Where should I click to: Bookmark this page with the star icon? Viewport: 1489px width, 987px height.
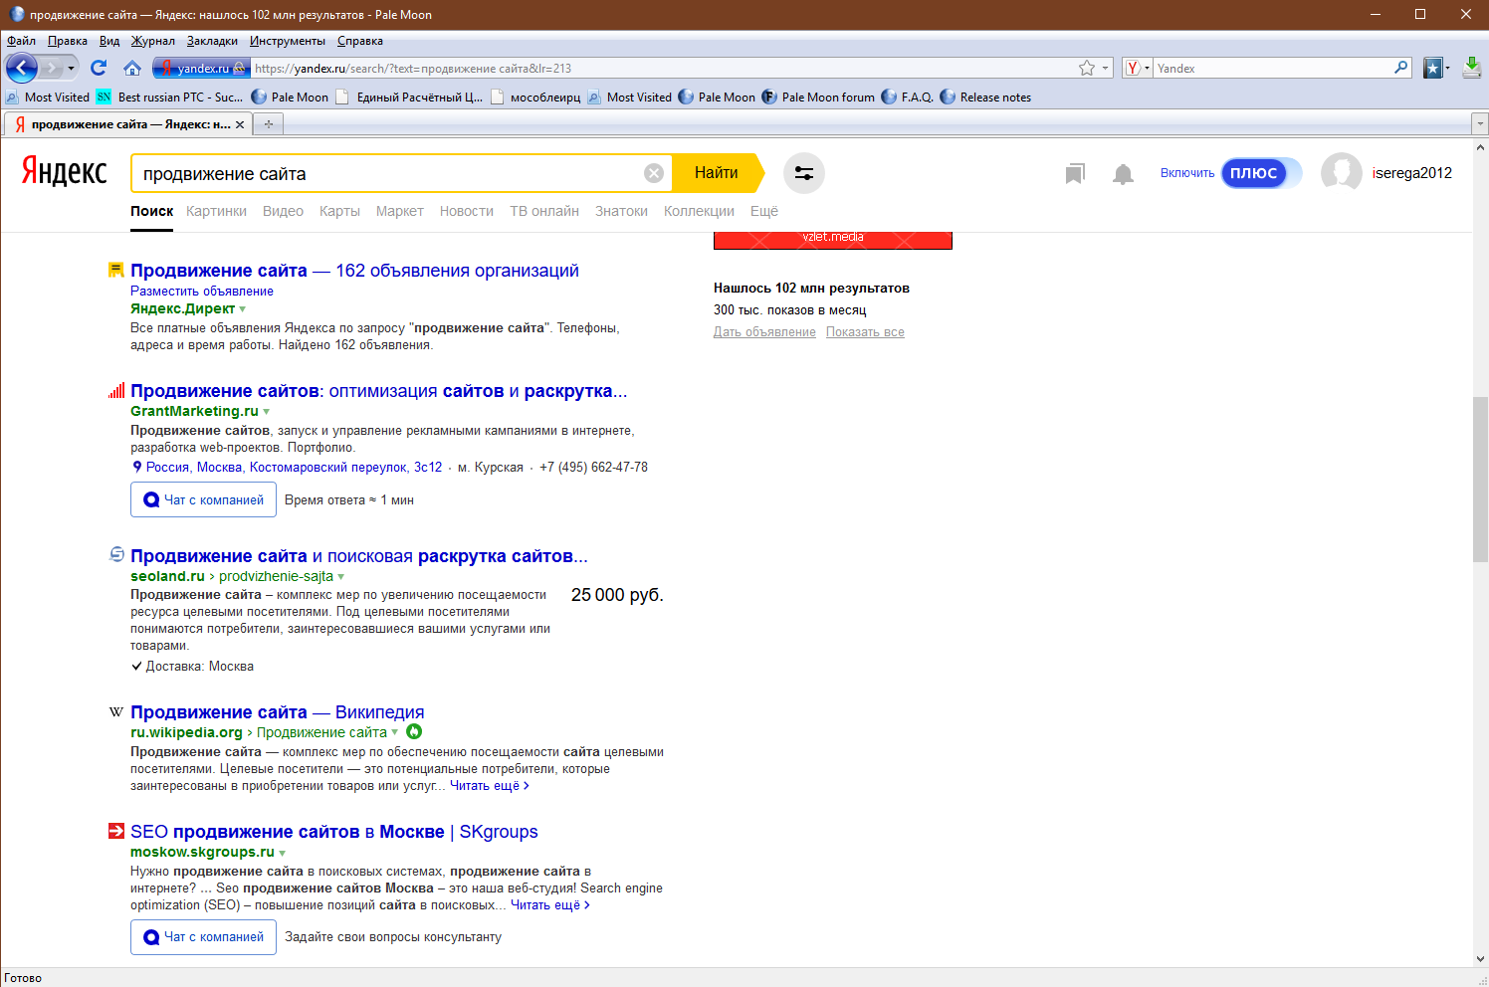(1087, 68)
